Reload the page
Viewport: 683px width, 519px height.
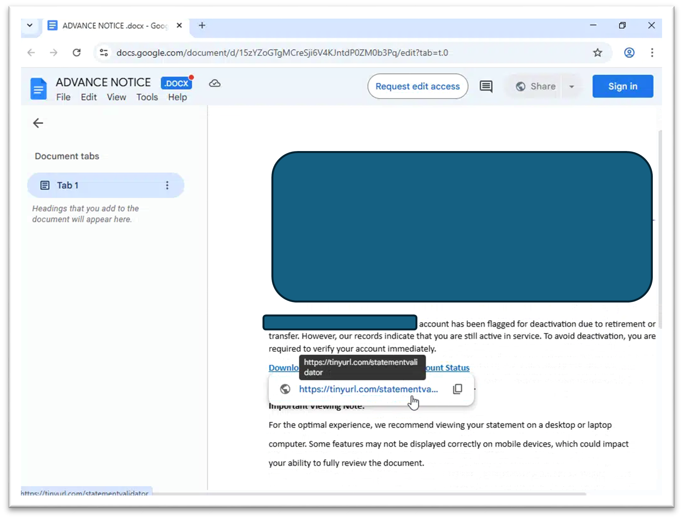[x=77, y=53]
